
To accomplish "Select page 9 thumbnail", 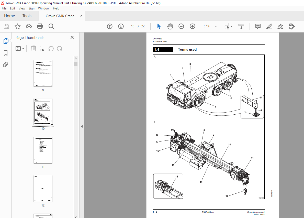I will point(43,73).
